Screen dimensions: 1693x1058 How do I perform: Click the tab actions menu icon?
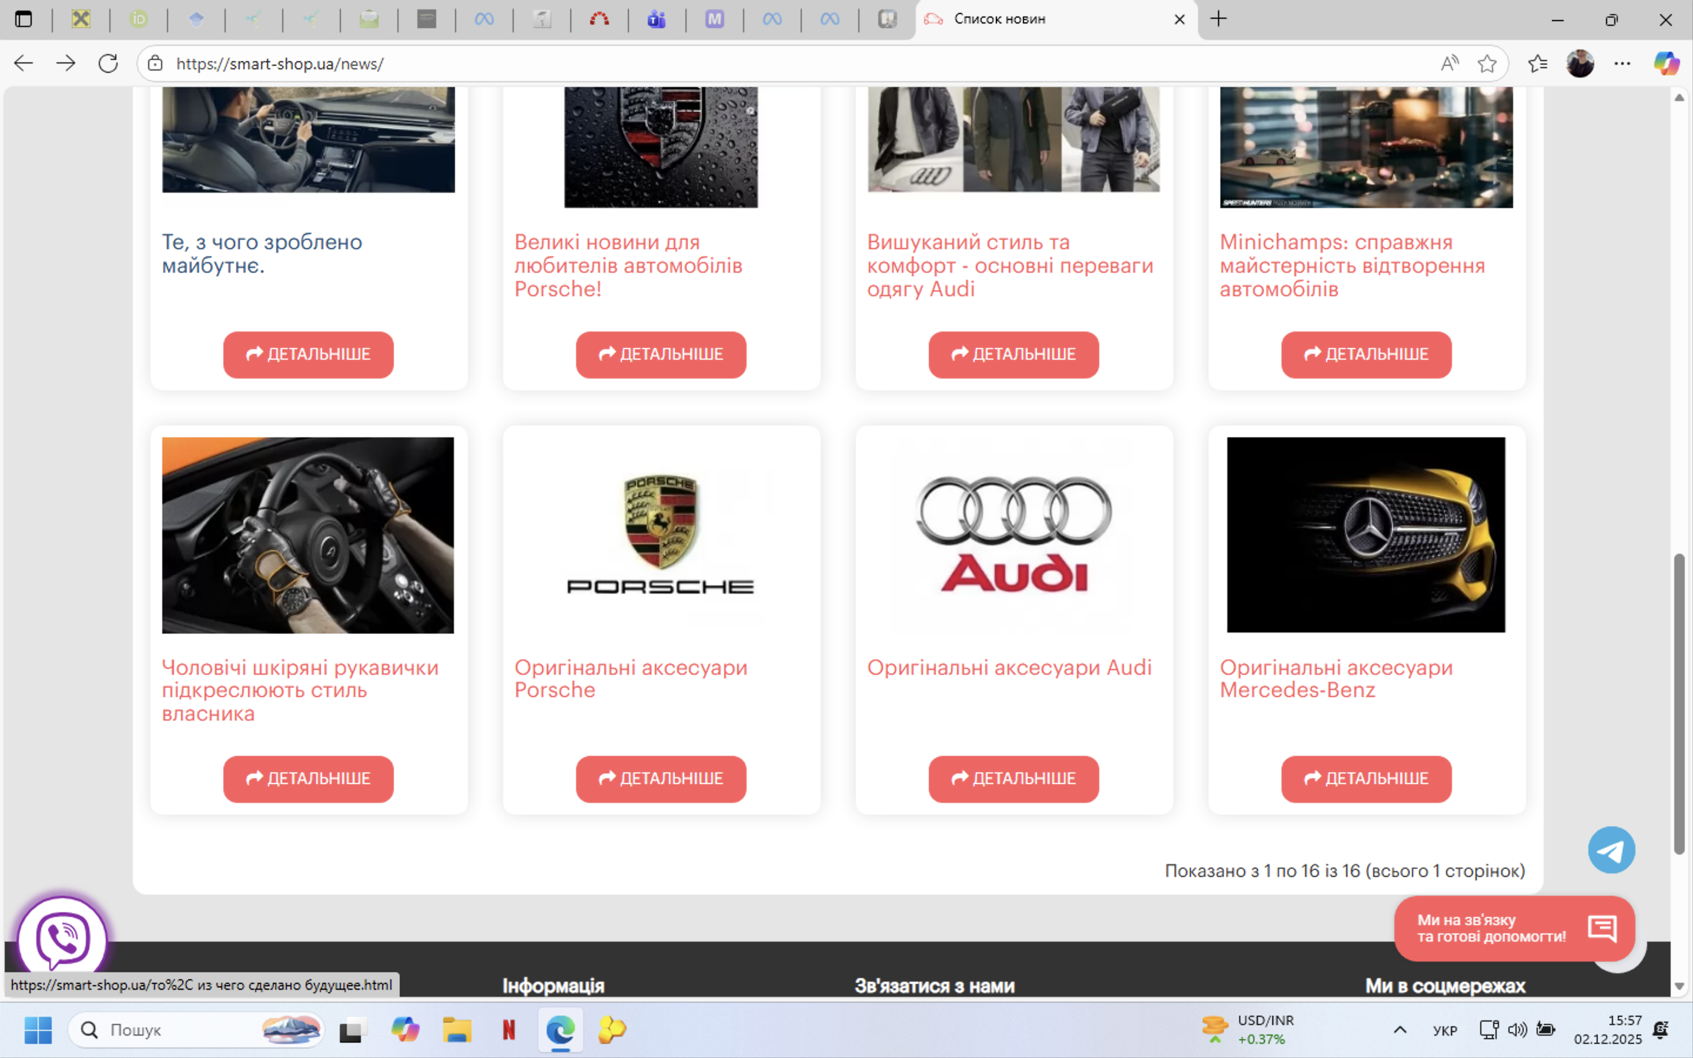click(x=24, y=19)
